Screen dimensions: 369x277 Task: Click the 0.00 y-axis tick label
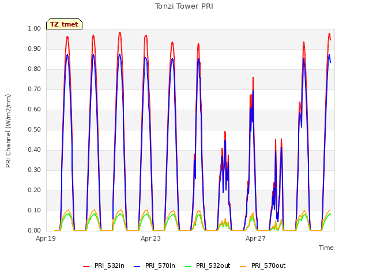point(35,230)
